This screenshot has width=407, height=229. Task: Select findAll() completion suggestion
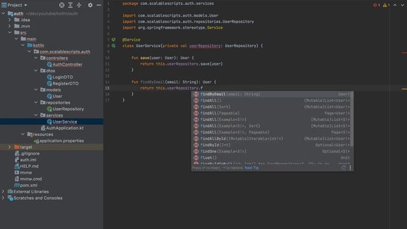coord(271,101)
